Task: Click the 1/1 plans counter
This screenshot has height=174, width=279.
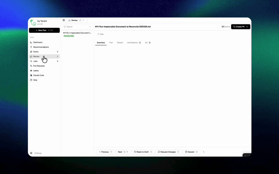Action: [x=226, y=27]
